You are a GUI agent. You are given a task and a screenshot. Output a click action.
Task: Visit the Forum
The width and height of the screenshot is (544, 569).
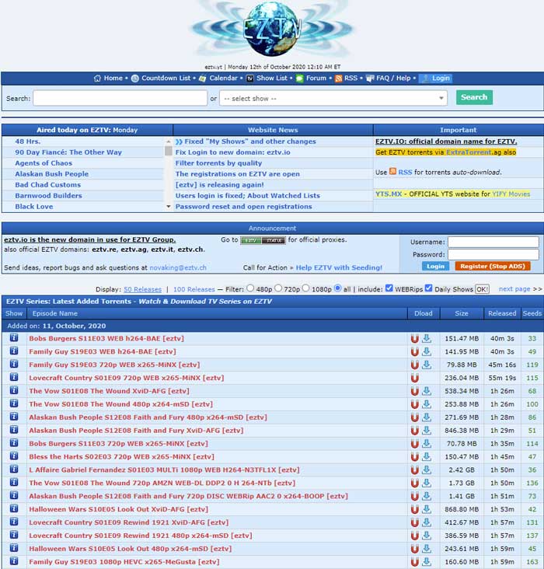pyautogui.click(x=316, y=79)
